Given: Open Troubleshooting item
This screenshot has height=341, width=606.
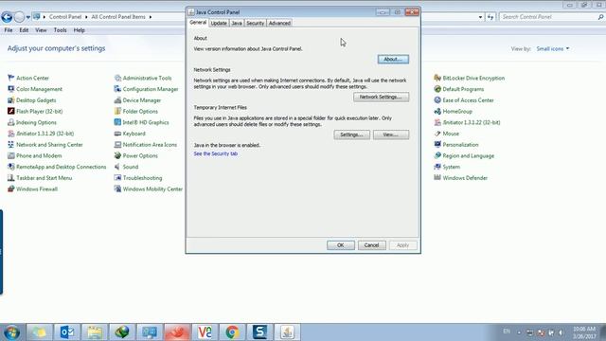Looking at the screenshot, I should [138, 178].
